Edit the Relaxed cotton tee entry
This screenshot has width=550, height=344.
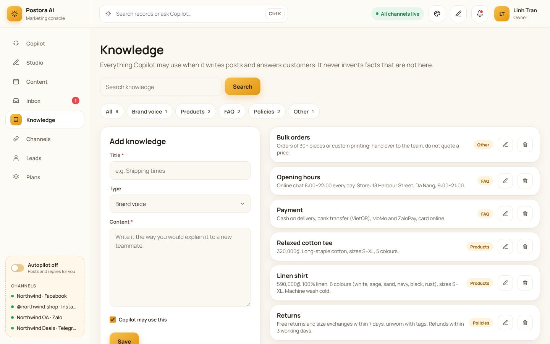tap(505, 247)
